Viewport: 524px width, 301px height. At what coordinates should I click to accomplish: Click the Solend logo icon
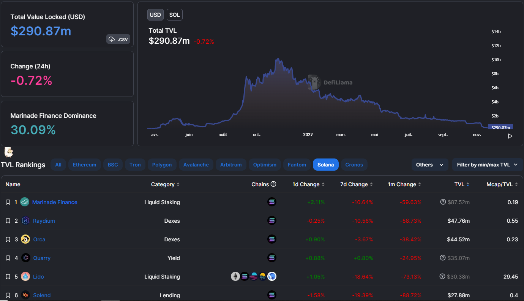click(x=25, y=295)
